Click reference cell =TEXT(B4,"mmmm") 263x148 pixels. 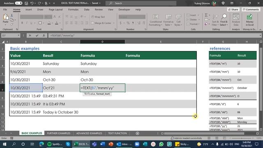tap(222, 88)
